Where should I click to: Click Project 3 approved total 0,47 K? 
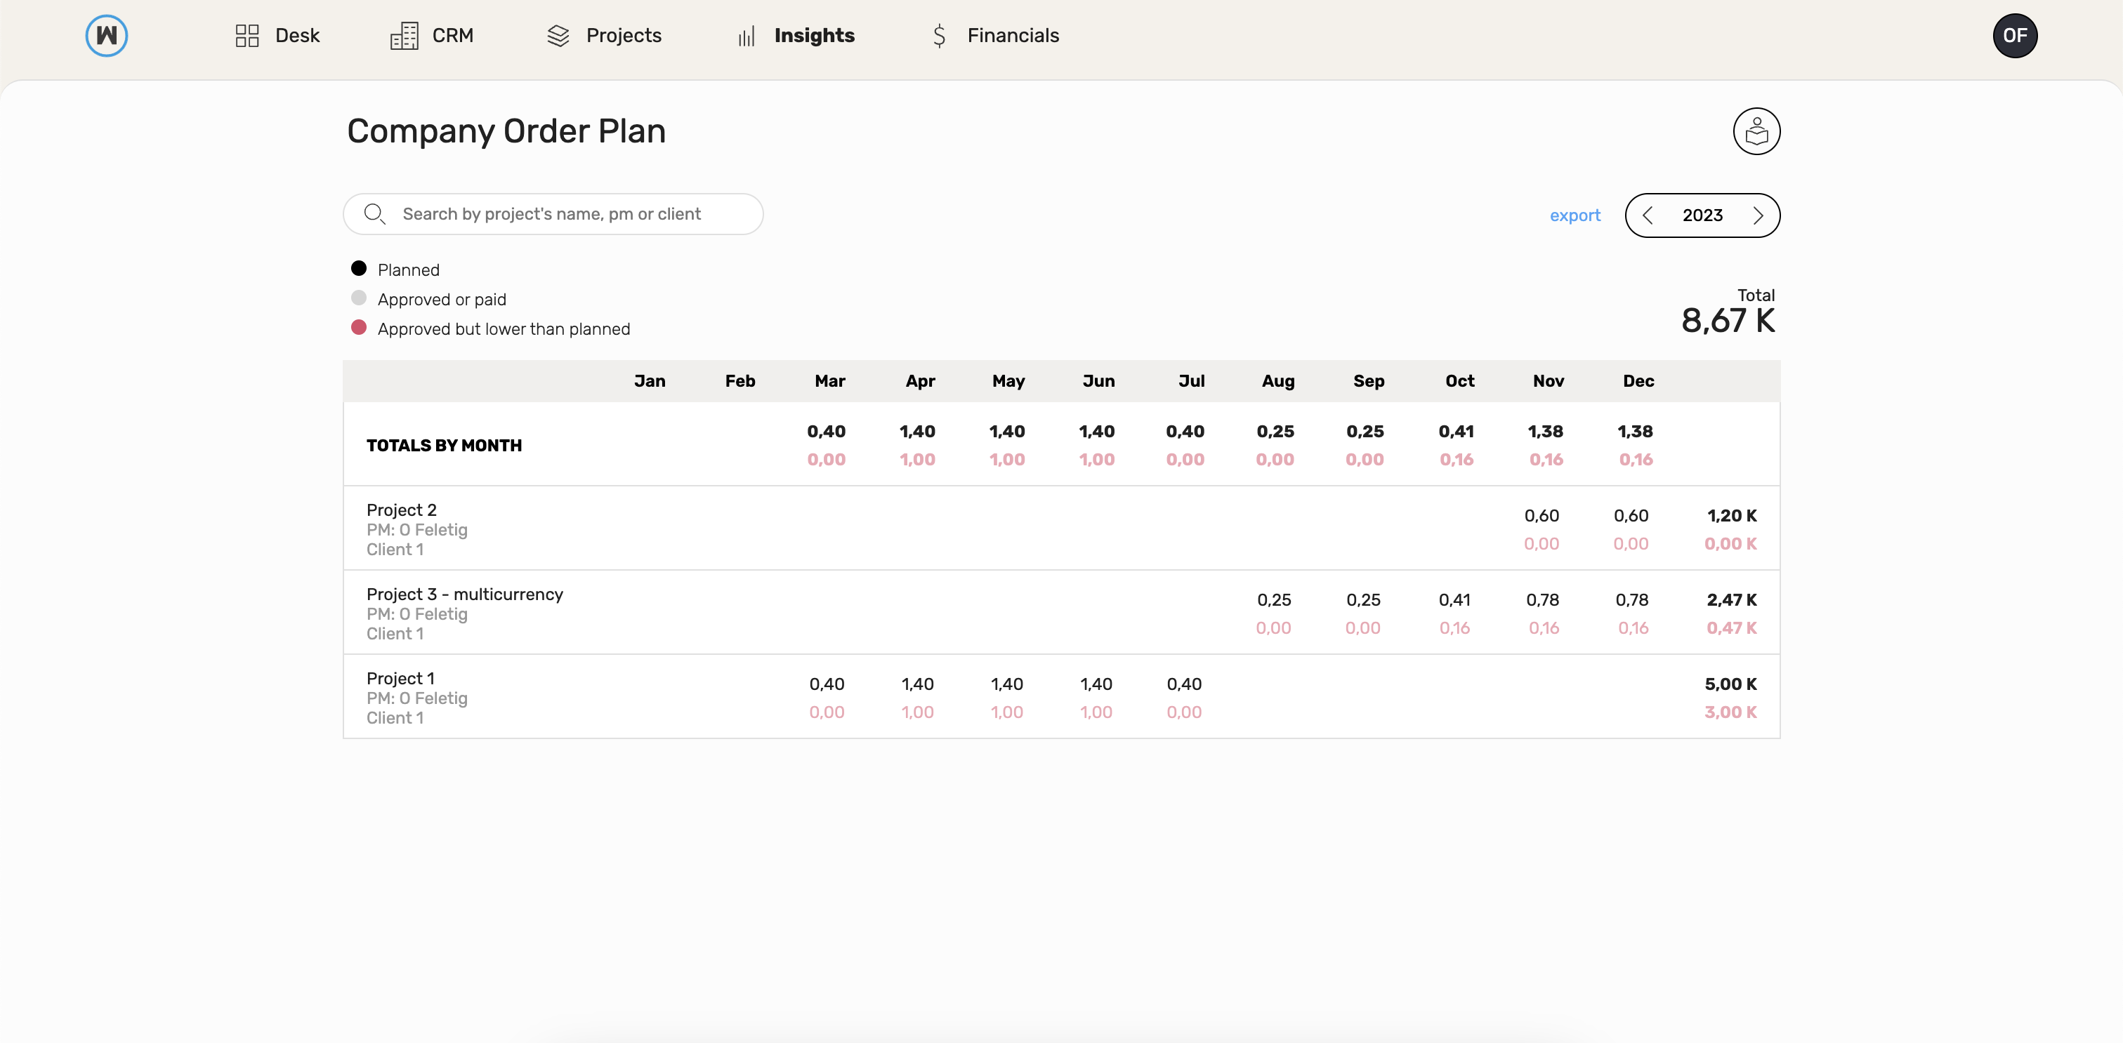pyautogui.click(x=1732, y=627)
